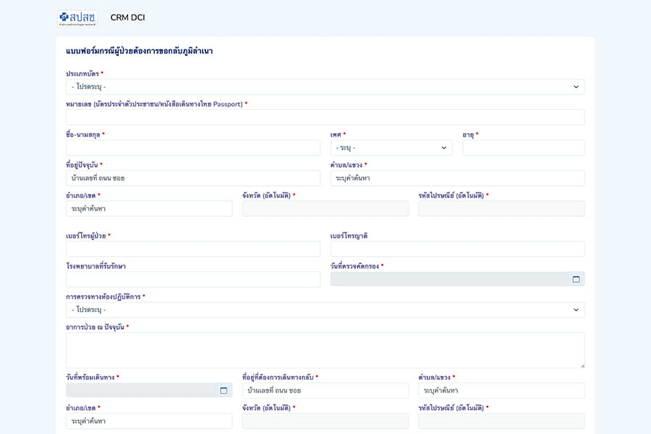The image size is (651, 434).
Task: Click the วันที่ตรวจคัดกรอง date field
Action: (448, 279)
